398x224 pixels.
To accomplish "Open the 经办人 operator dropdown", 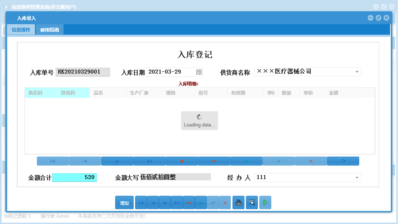I will pyautogui.click(x=356, y=177).
